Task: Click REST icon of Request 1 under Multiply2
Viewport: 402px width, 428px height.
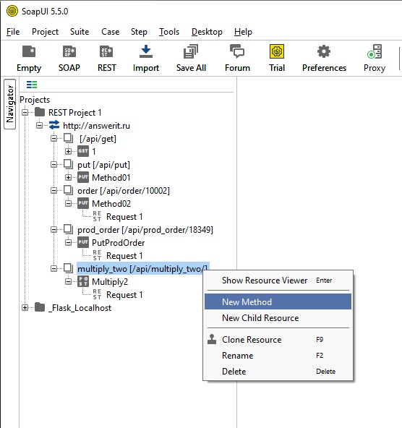Action: coord(97,294)
